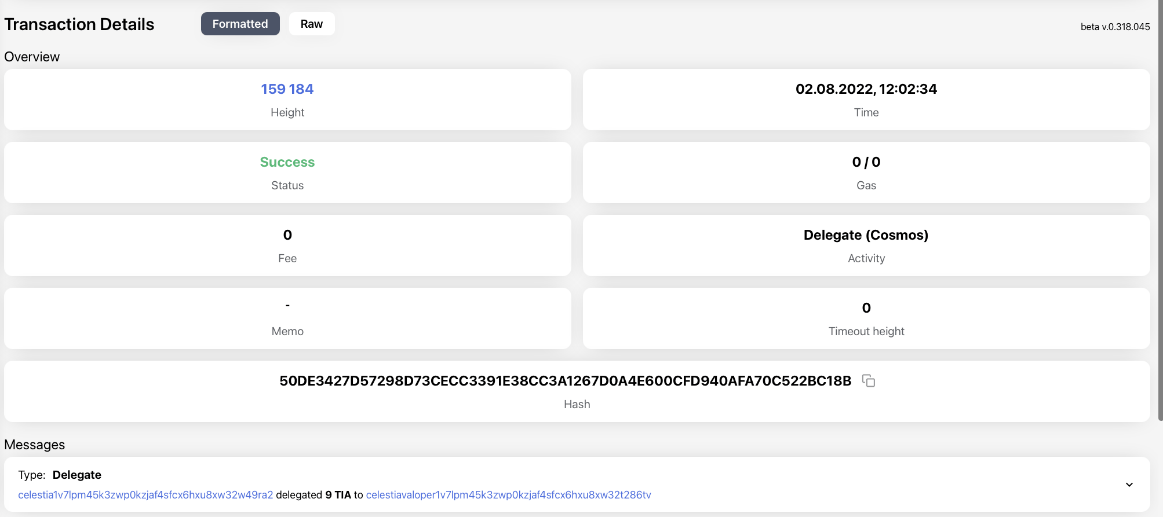
Task: Switch to the Raw view tab
Action: pyautogui.click(x=311, y=24)
